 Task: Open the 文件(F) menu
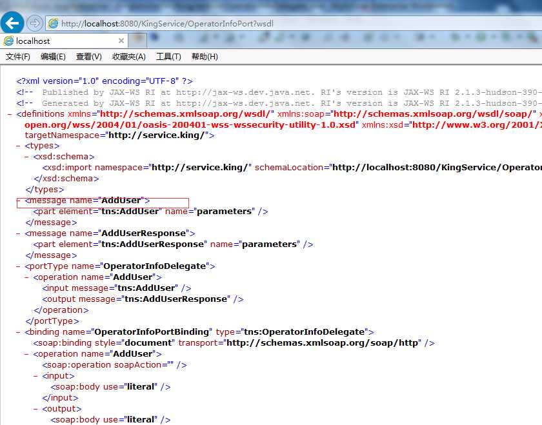click(x=18, y=56)
